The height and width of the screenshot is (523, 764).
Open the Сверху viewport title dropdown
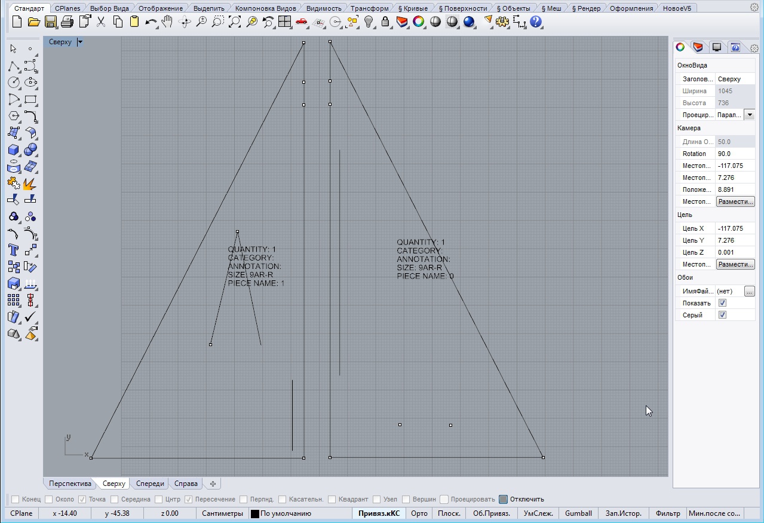[80, 42]
